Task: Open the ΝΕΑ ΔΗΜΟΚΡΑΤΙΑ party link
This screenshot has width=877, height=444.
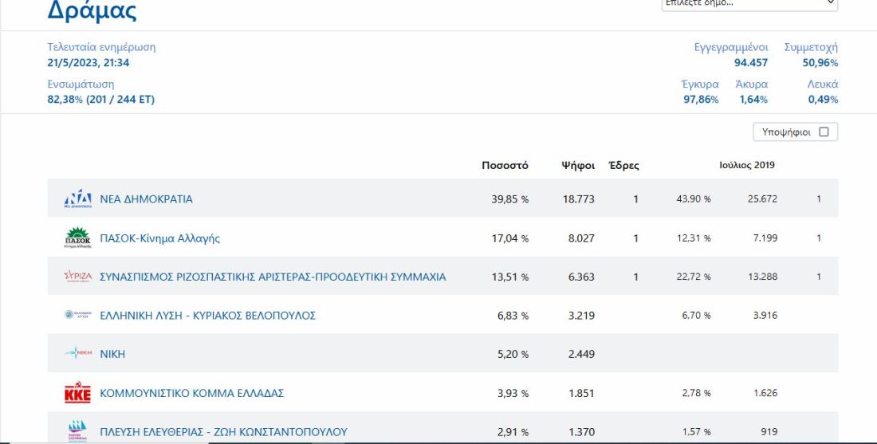Action: (146, 199)
